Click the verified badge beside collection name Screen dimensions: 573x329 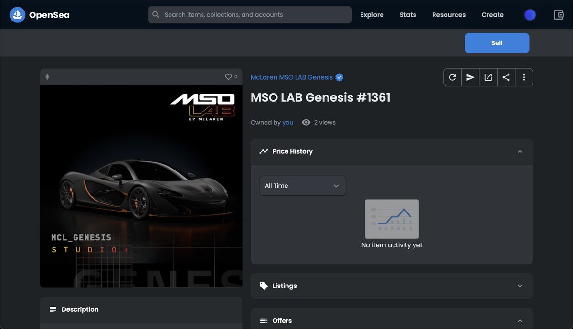pos(340,77)
